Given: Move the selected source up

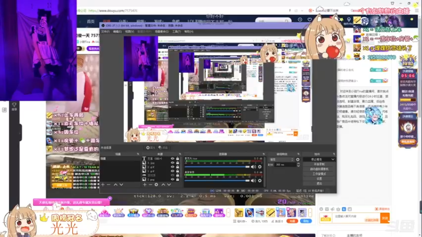Looking at the screenshot, I should point(163,185).
